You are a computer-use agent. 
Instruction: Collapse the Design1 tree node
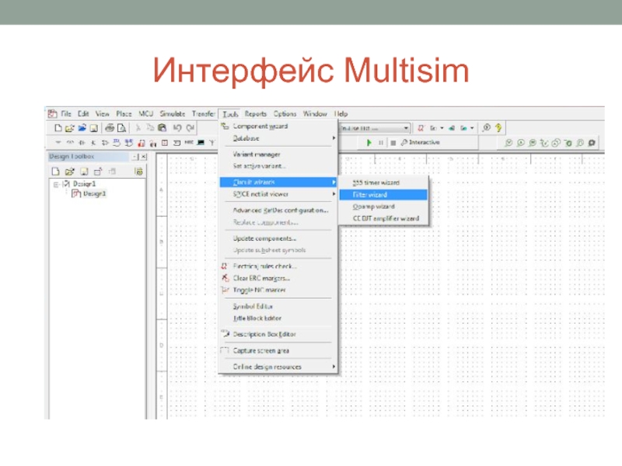coord(55,184)
